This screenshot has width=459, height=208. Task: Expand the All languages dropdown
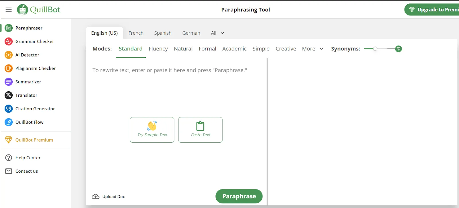[x=217, y=33]
